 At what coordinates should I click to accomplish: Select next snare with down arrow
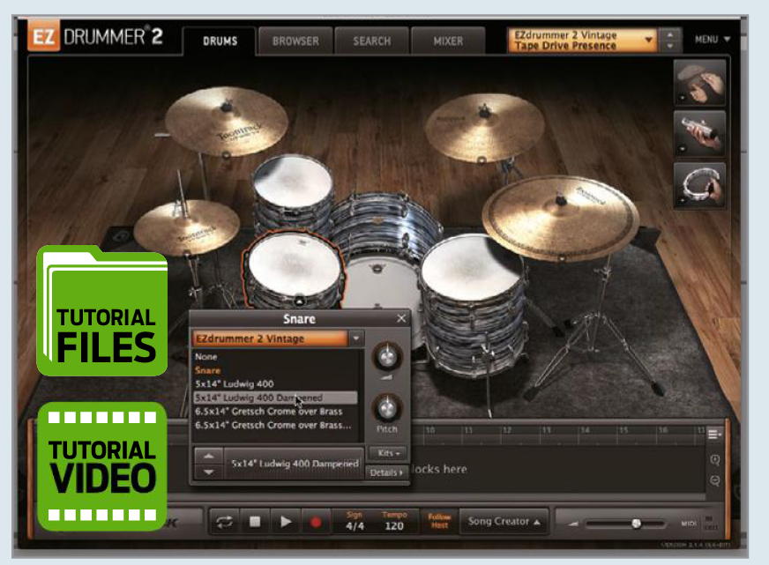[209, 472]
